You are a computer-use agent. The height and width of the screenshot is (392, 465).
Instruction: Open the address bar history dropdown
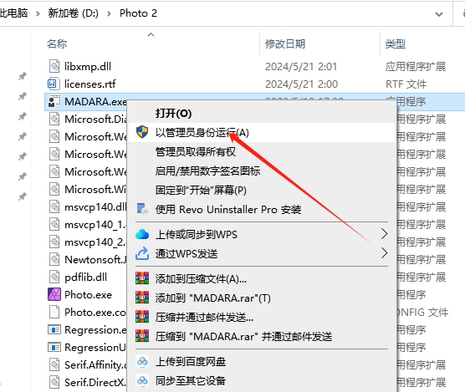pyautogui.click(x=439, y=14)
